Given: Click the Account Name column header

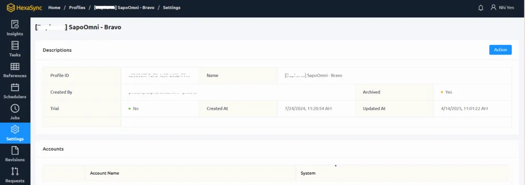Looking at the screenshot, I should [x=105, y=173].
